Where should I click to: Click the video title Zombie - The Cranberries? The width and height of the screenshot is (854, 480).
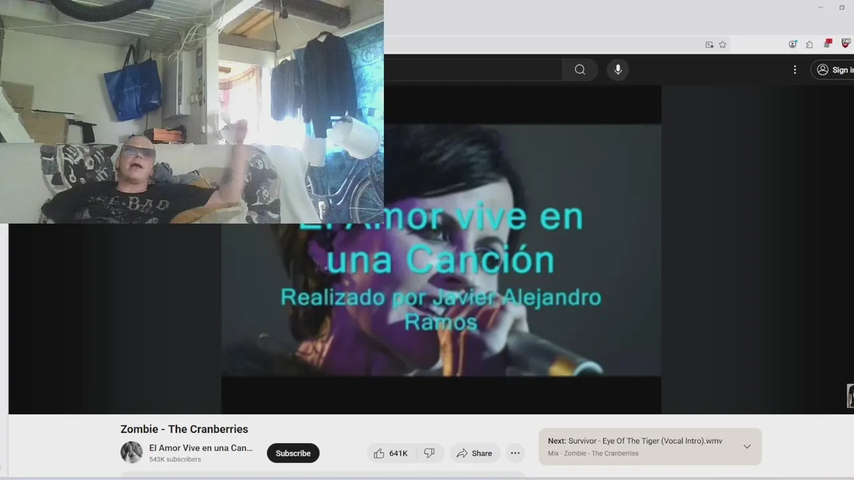(x=184, y=429)
